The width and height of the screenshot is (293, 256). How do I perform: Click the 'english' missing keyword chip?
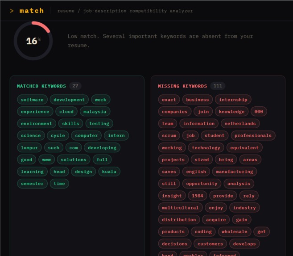196,172
